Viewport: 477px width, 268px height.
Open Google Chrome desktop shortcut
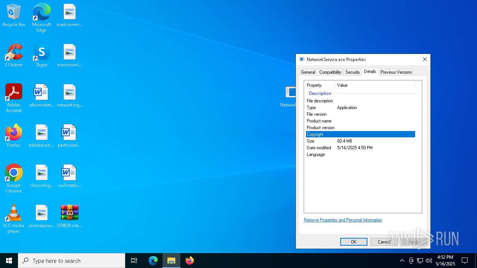point(14,179)
